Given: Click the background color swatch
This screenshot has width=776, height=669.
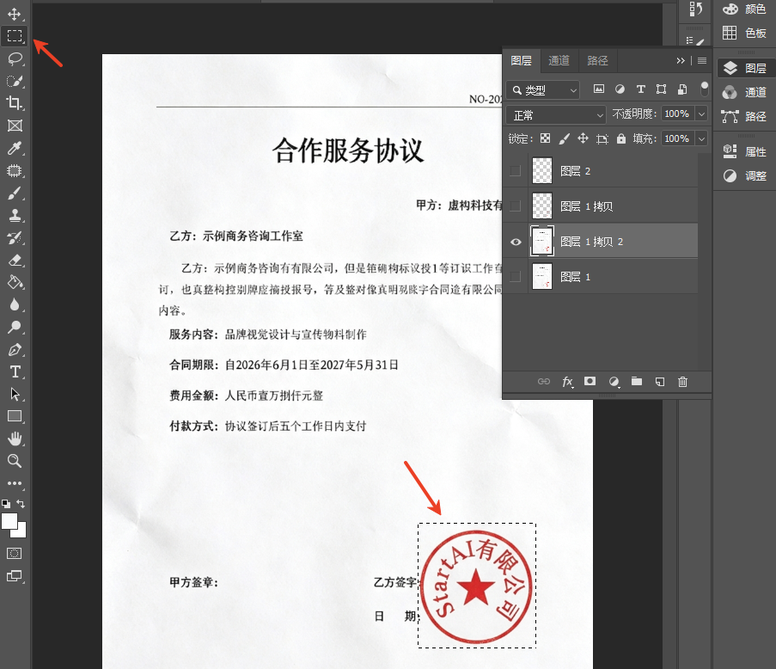Looking at the screenshot, I should click(x=21, y=533).
